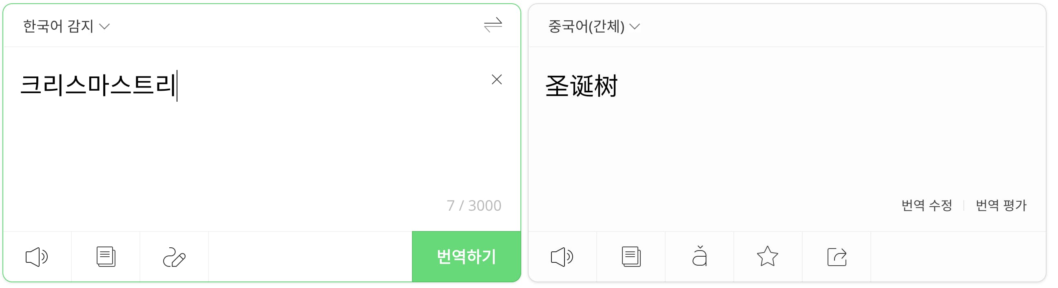Open the handwriting input tool
This screenshot has height=288, width=1058.
click(x=174, y=257)
